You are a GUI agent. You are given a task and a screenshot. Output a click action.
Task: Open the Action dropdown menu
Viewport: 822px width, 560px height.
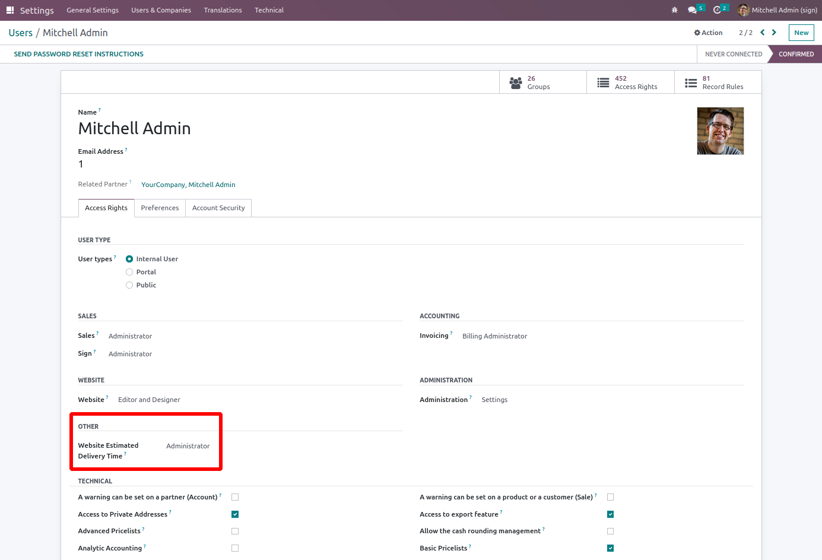708,33
